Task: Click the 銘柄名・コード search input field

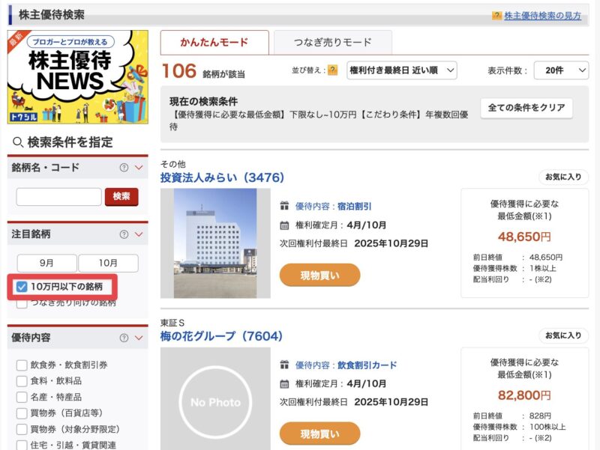Action: pyautogui.click(x=58, y=196)
